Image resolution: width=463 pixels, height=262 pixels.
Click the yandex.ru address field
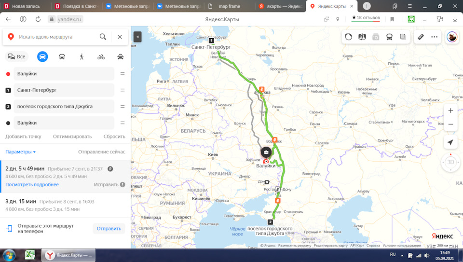[x=69, y=19]
